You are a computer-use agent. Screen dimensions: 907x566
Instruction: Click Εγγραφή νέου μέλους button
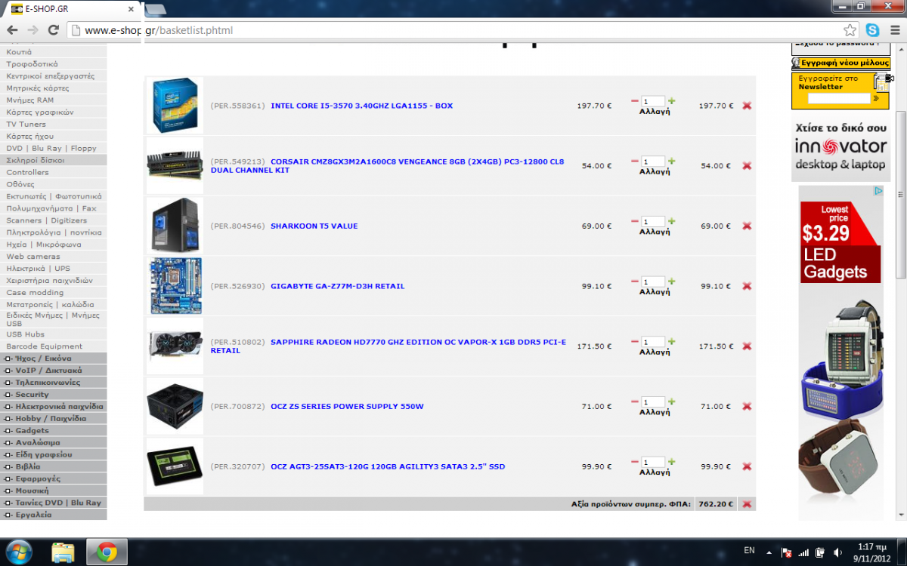click(x=840, y=63)
